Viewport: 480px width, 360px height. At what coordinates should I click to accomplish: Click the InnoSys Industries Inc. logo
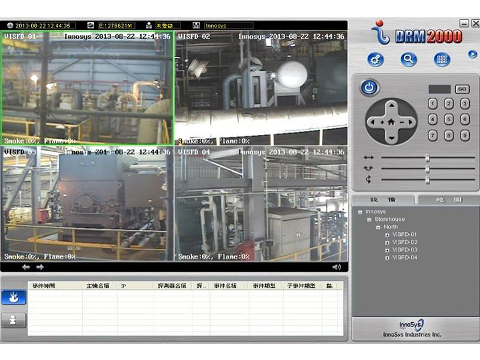click(x=412, y=328)
